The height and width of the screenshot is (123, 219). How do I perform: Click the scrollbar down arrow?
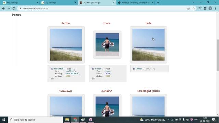pyautogui.click(x=218, y=115)
